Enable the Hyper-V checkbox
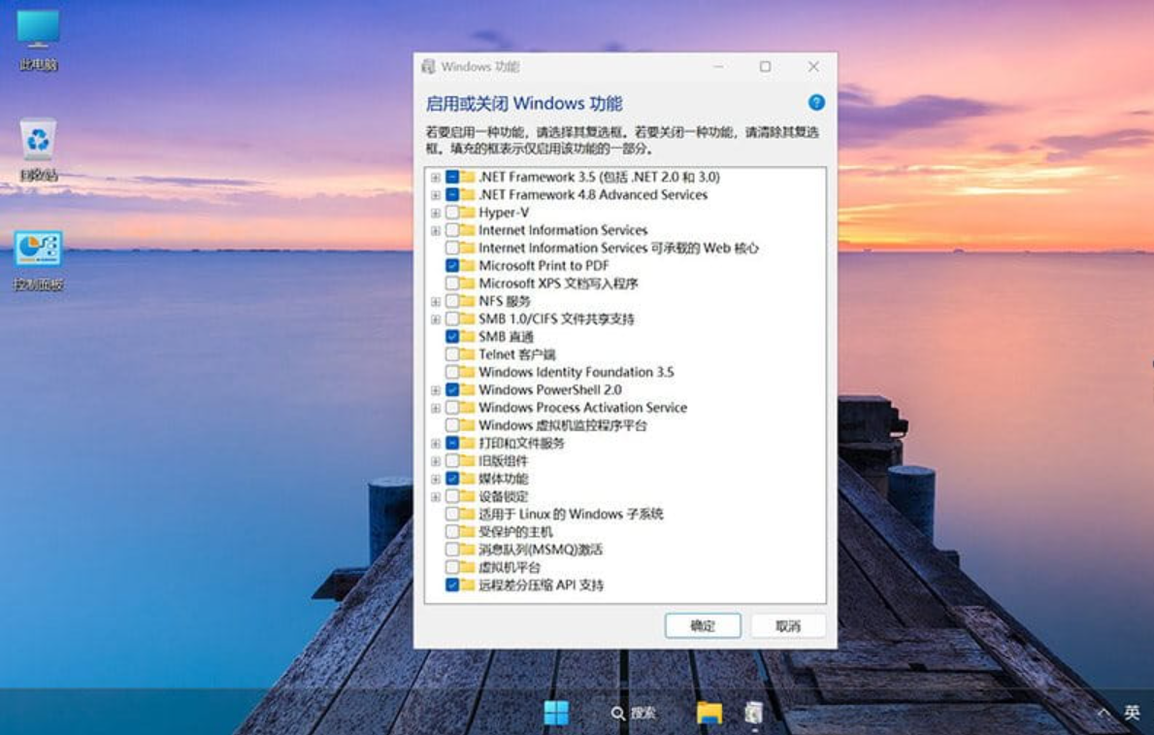 point(452,212)
